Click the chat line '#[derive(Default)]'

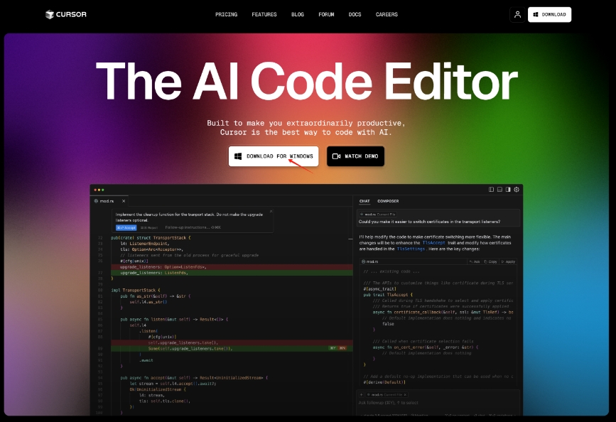384,382
